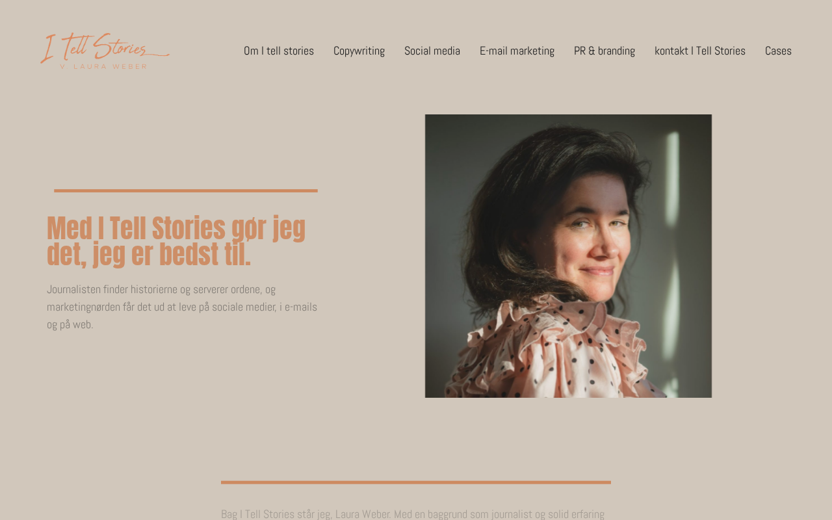Screen dimensions: 832x520
Task: Click the text 'og på web.'
Action: point(70,324)
